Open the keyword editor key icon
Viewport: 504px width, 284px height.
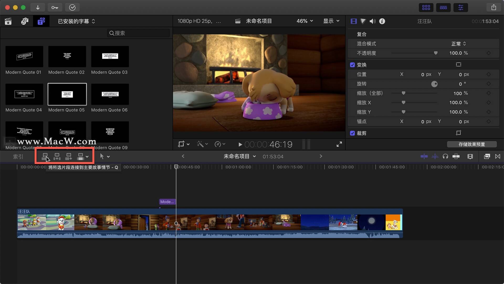pos(55,7)
